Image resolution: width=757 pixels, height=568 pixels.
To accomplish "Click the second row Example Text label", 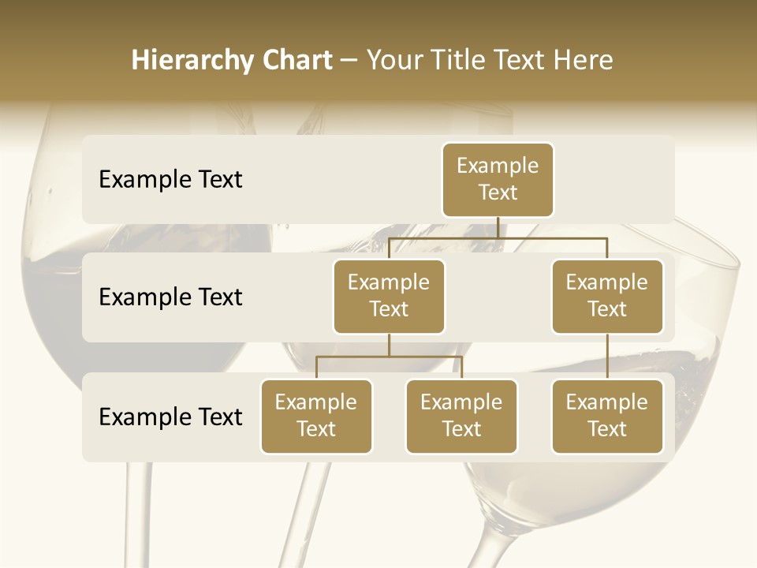I will 170,297.
